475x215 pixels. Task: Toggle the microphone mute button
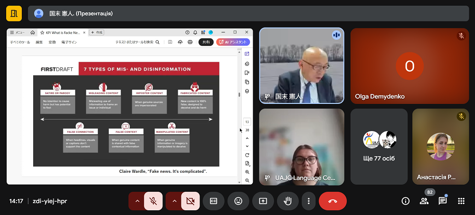pyautogui.click(x=153, y=201)
